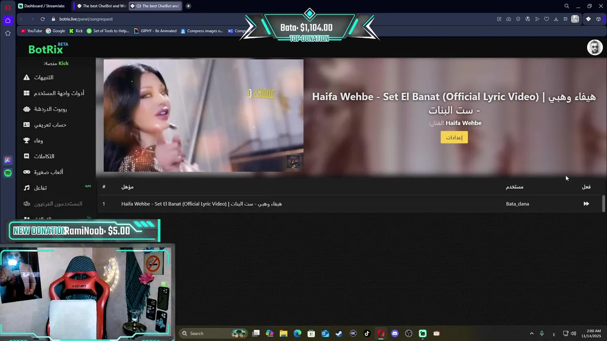Switch to second The best ChatBot tab
This screenshot has width=607, height=341.
156,6
